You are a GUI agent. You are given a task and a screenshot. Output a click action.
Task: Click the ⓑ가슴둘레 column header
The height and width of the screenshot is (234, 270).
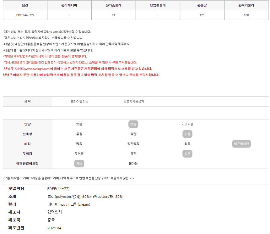114,5
